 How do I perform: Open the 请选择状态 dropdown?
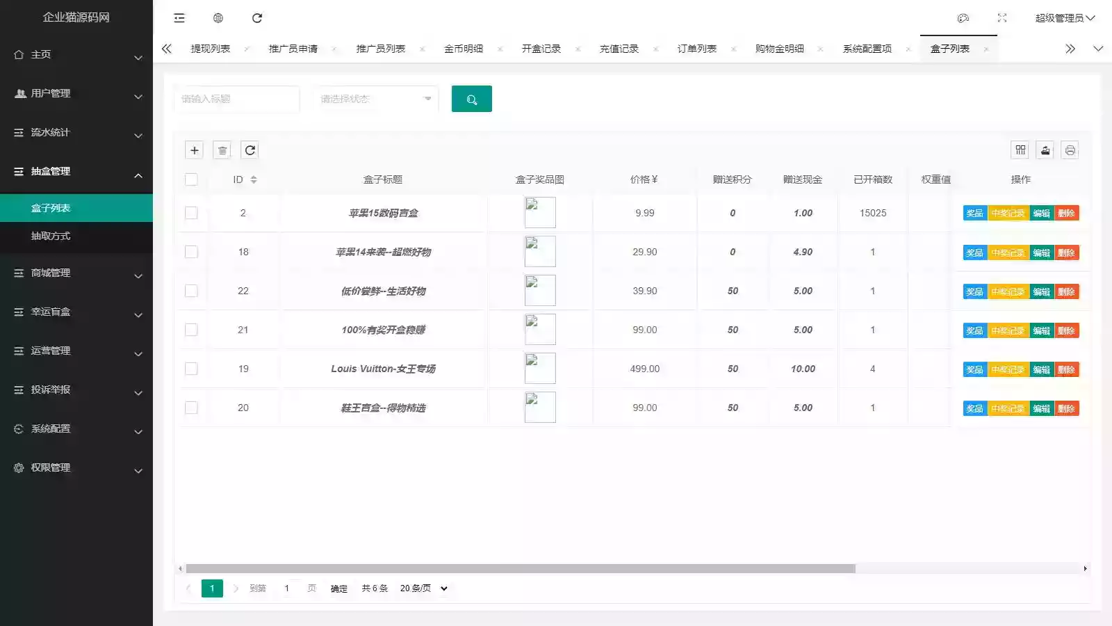(x=375, y=99)
